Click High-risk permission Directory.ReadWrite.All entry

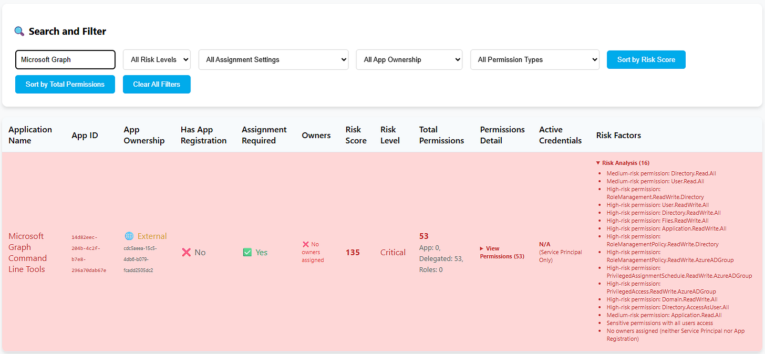664,213
